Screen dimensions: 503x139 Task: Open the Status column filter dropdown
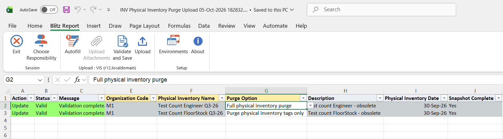54,98
